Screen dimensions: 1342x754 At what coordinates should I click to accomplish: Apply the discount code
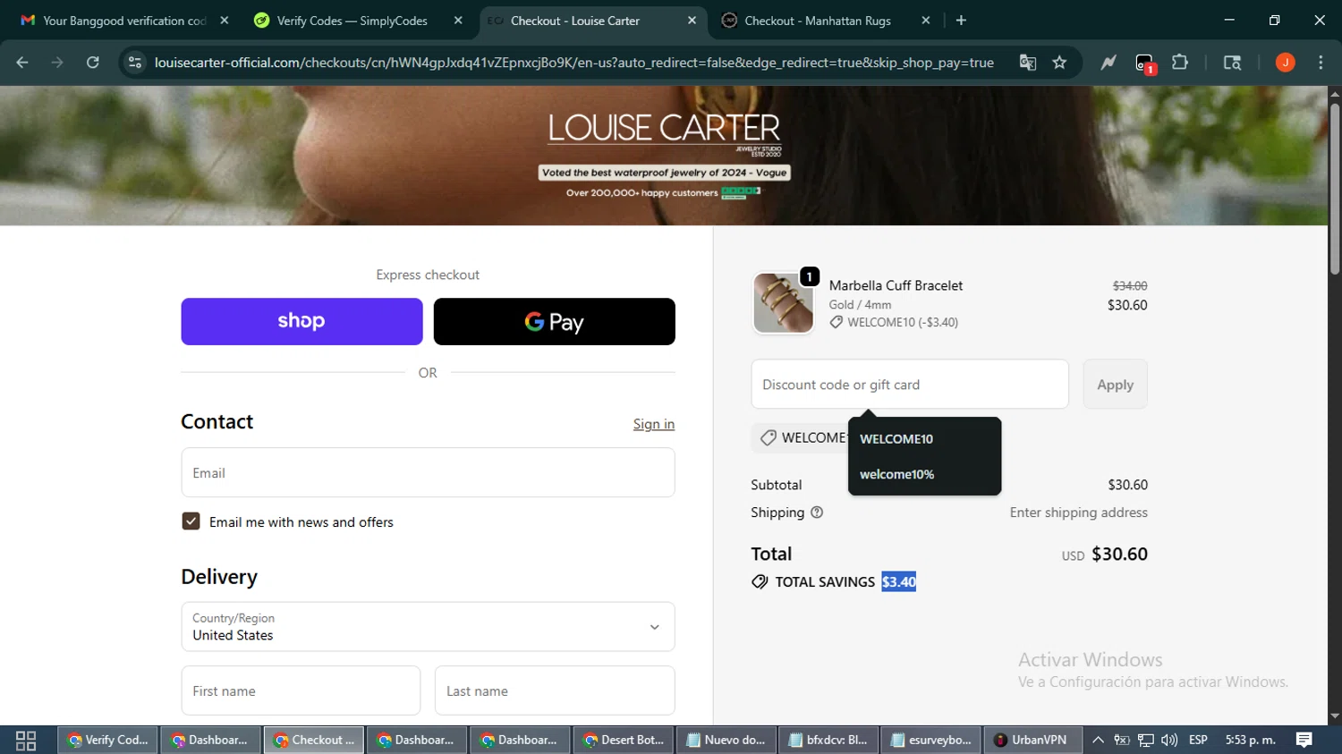(1115, 385)
